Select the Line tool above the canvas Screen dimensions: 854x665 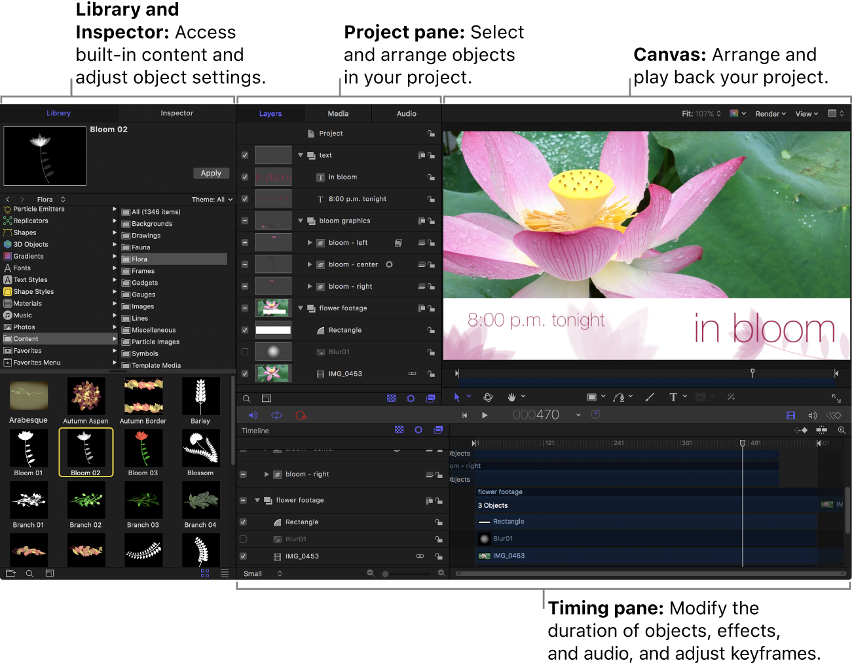click(x=650, y=397)
